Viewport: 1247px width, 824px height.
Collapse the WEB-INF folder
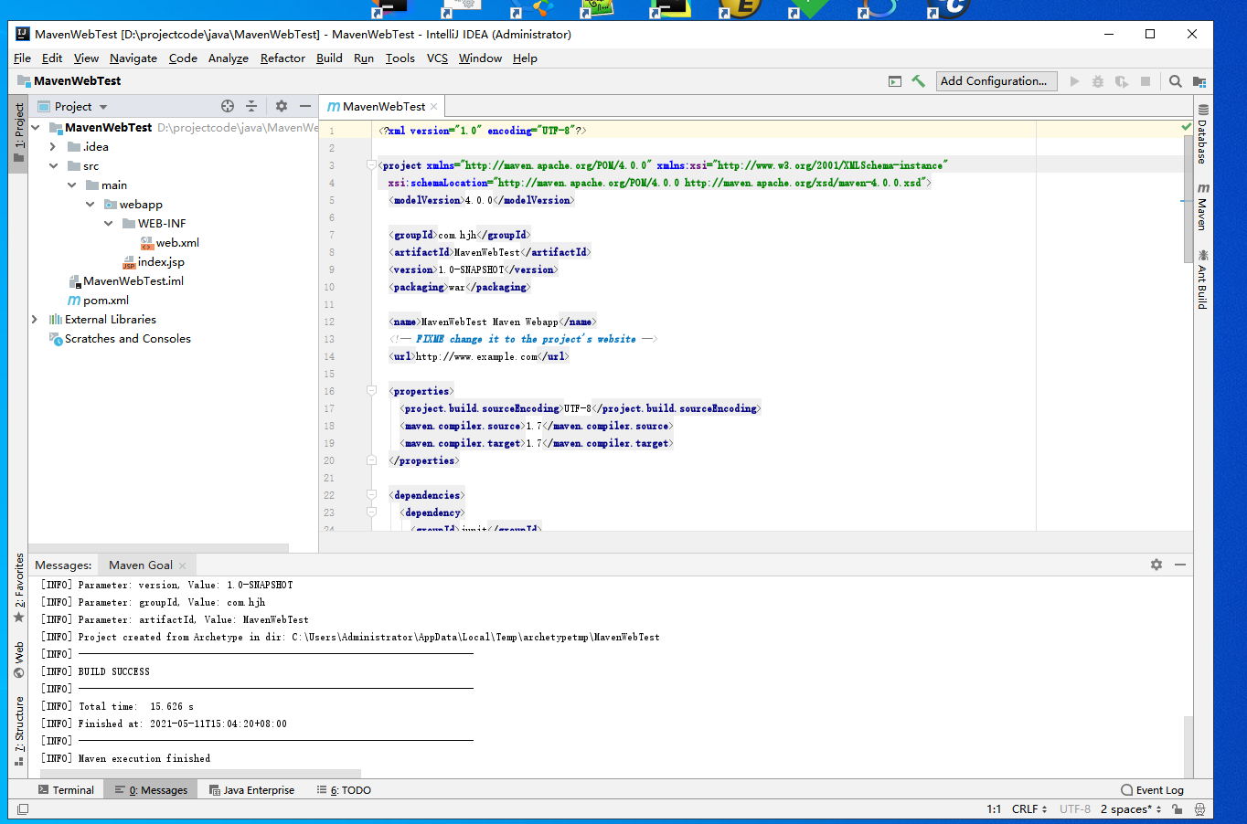tap(108, 224)
